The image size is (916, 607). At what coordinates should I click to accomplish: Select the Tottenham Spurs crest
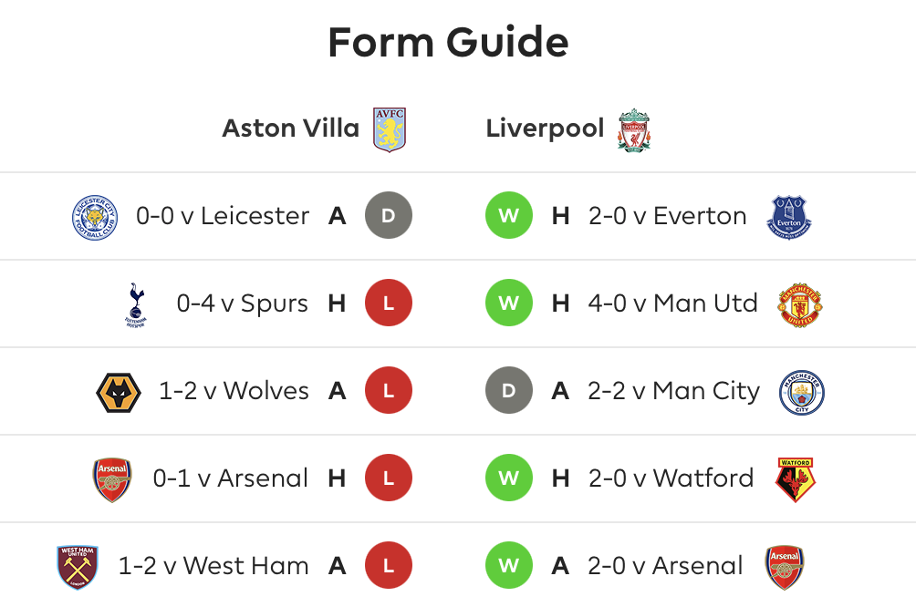tap(136, 304)
